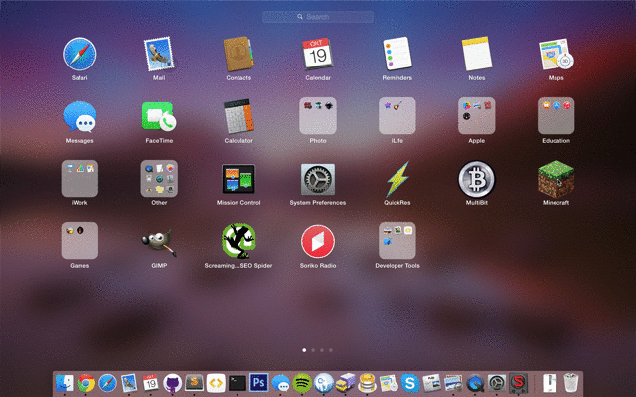The width and height of the screenshot is (636, 397).
Task: Open the iLife folder
Action: [x=397, y=116]
